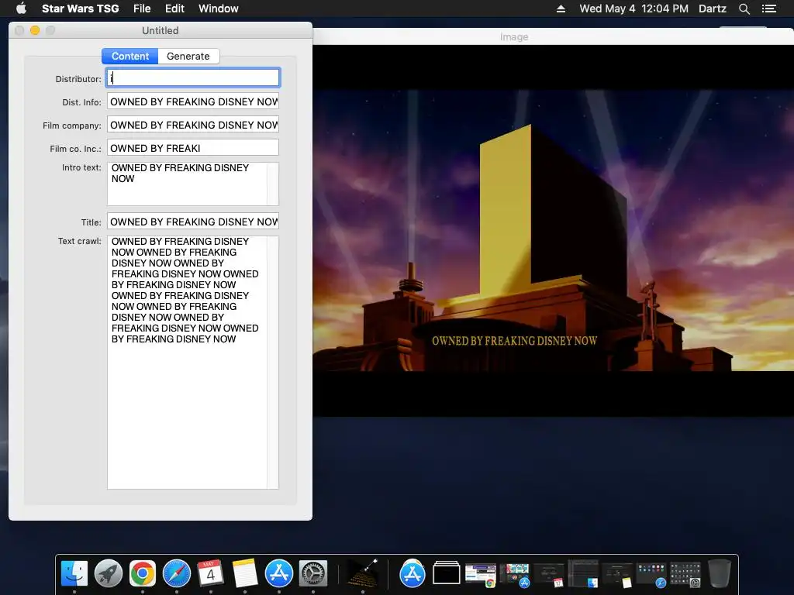The image size is (794, 595).
Task: Click the Text crawl area scrollbar
Action: tap(273, 363)
